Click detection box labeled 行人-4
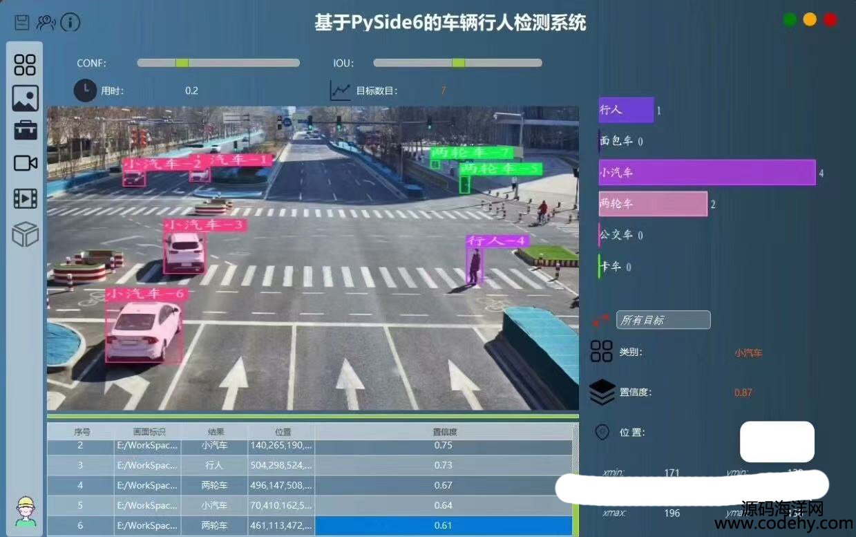856x537 pixels. tap(475, 267)
